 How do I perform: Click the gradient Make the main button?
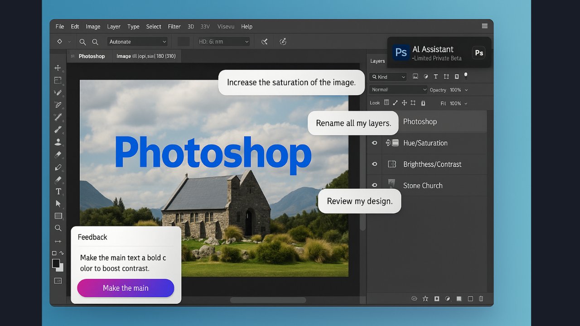coord(126,288)
